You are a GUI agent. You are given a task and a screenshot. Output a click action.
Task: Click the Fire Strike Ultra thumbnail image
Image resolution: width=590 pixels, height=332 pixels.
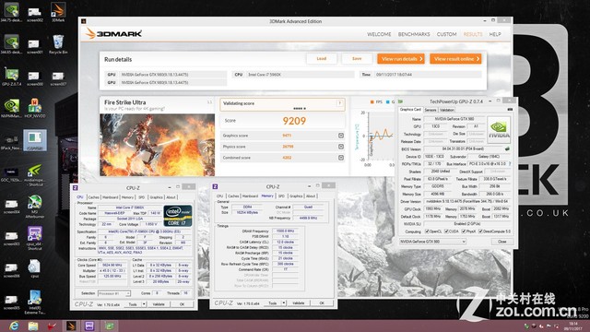point(158,145)
